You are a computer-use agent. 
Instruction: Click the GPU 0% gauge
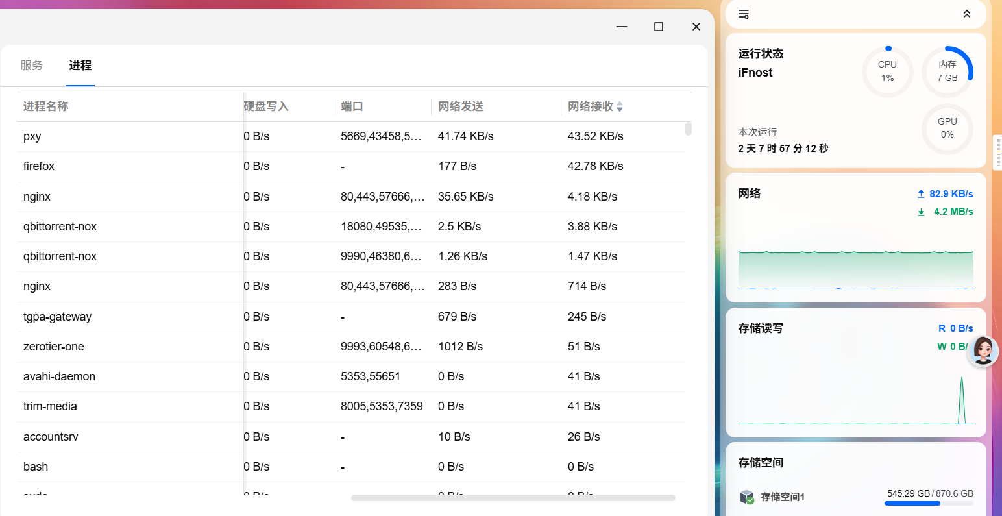(x=947, y=129)
